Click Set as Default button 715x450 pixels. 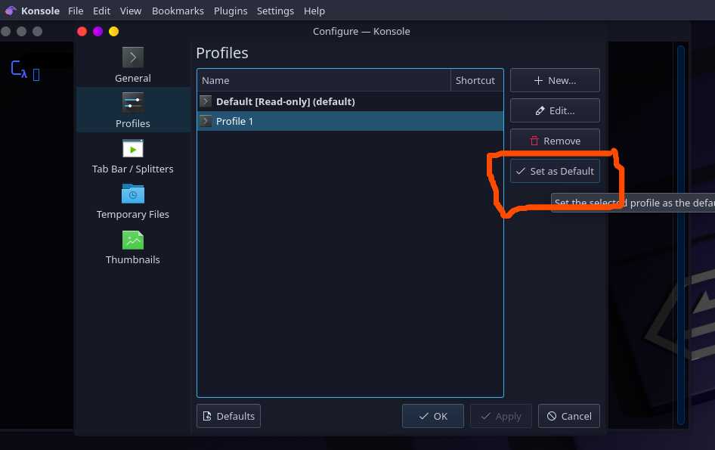(x=555, y=171)
